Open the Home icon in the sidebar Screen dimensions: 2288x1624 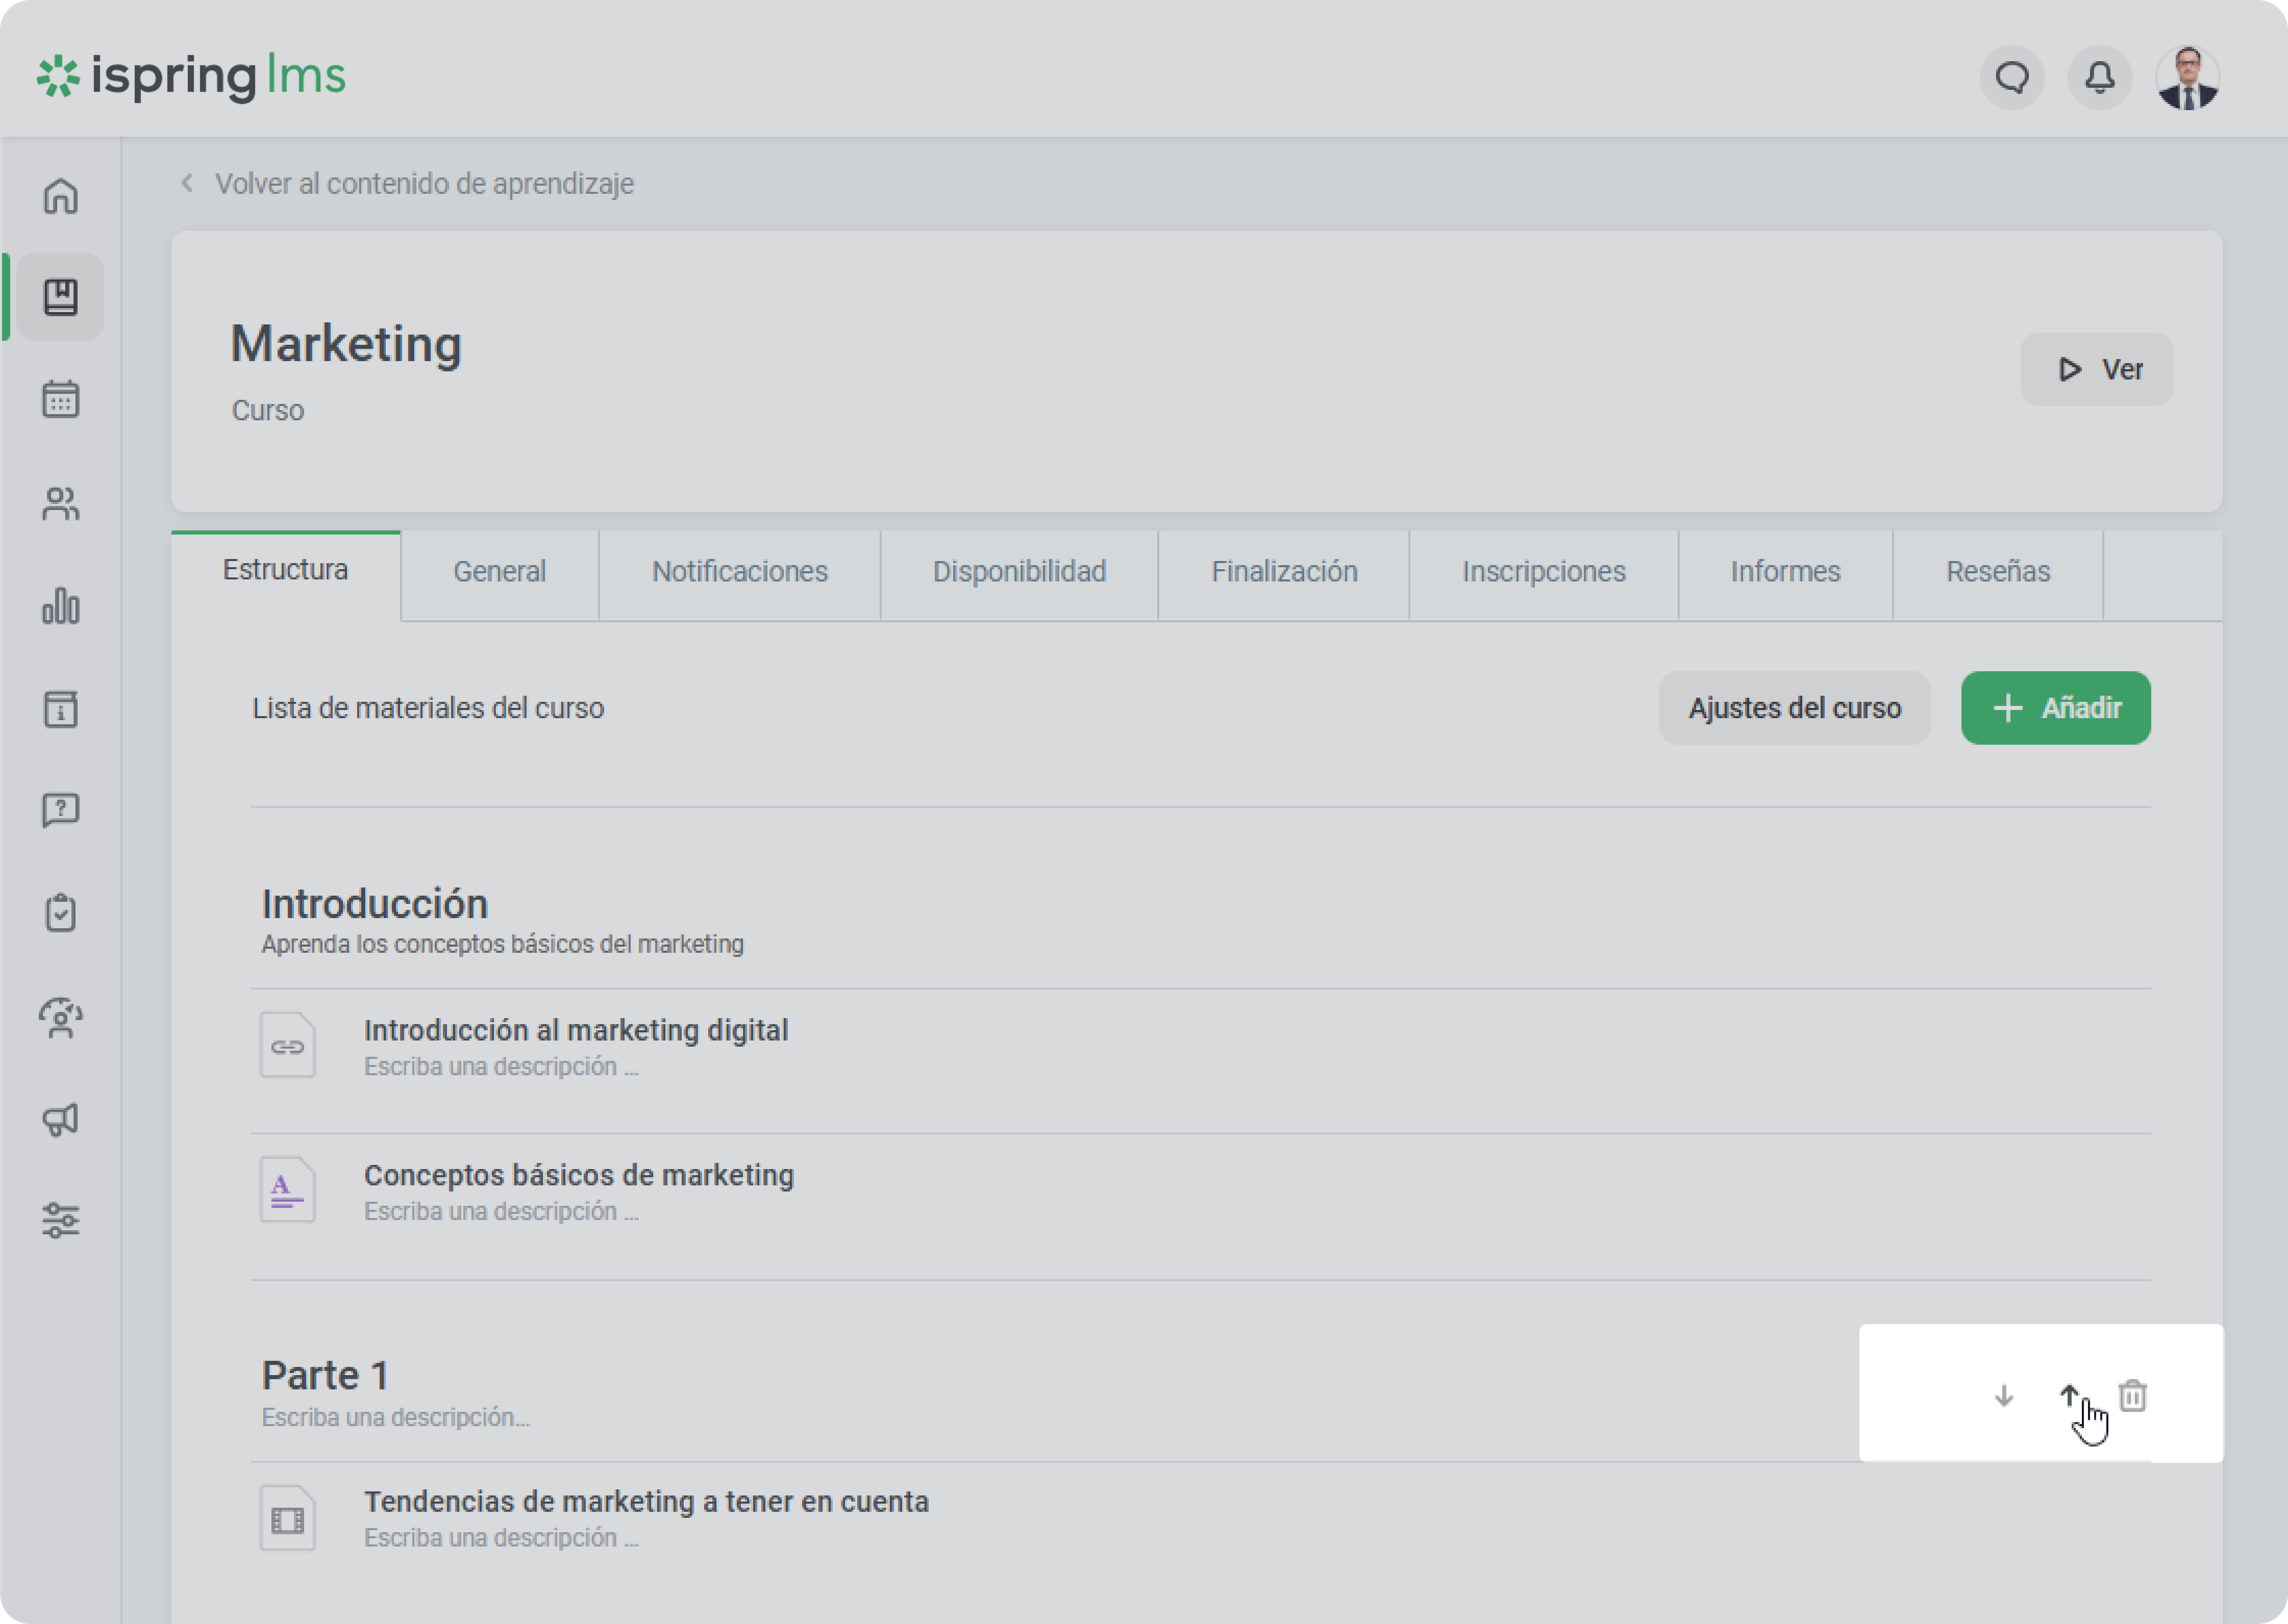pyautogui.click(x=60, y=196)
